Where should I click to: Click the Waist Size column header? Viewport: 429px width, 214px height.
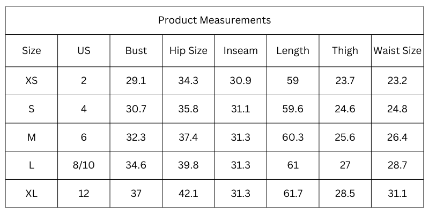click(x=397, y=51)
